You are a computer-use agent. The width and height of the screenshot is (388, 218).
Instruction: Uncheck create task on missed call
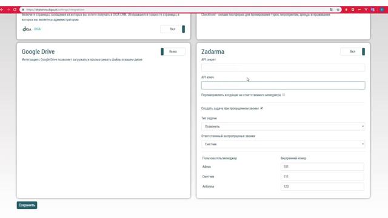click(261, 108)
